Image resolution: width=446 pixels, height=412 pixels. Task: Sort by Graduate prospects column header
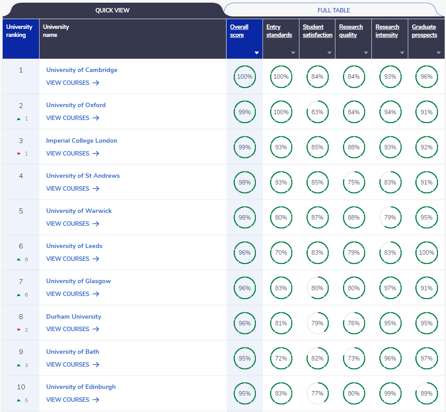(x=424, y=31)
